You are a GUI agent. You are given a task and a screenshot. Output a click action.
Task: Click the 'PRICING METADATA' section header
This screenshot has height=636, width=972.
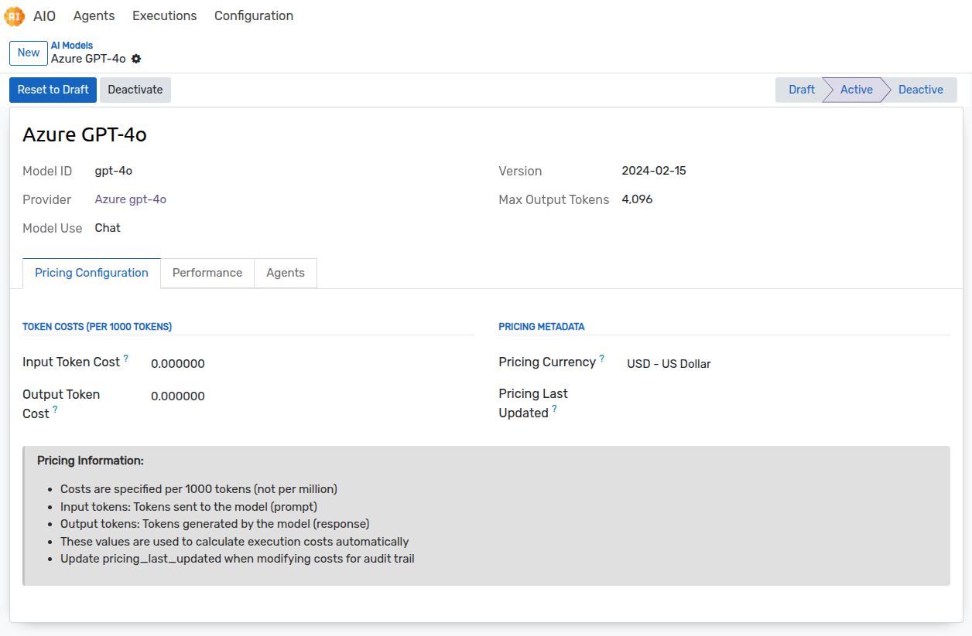[x=542, y=327]
